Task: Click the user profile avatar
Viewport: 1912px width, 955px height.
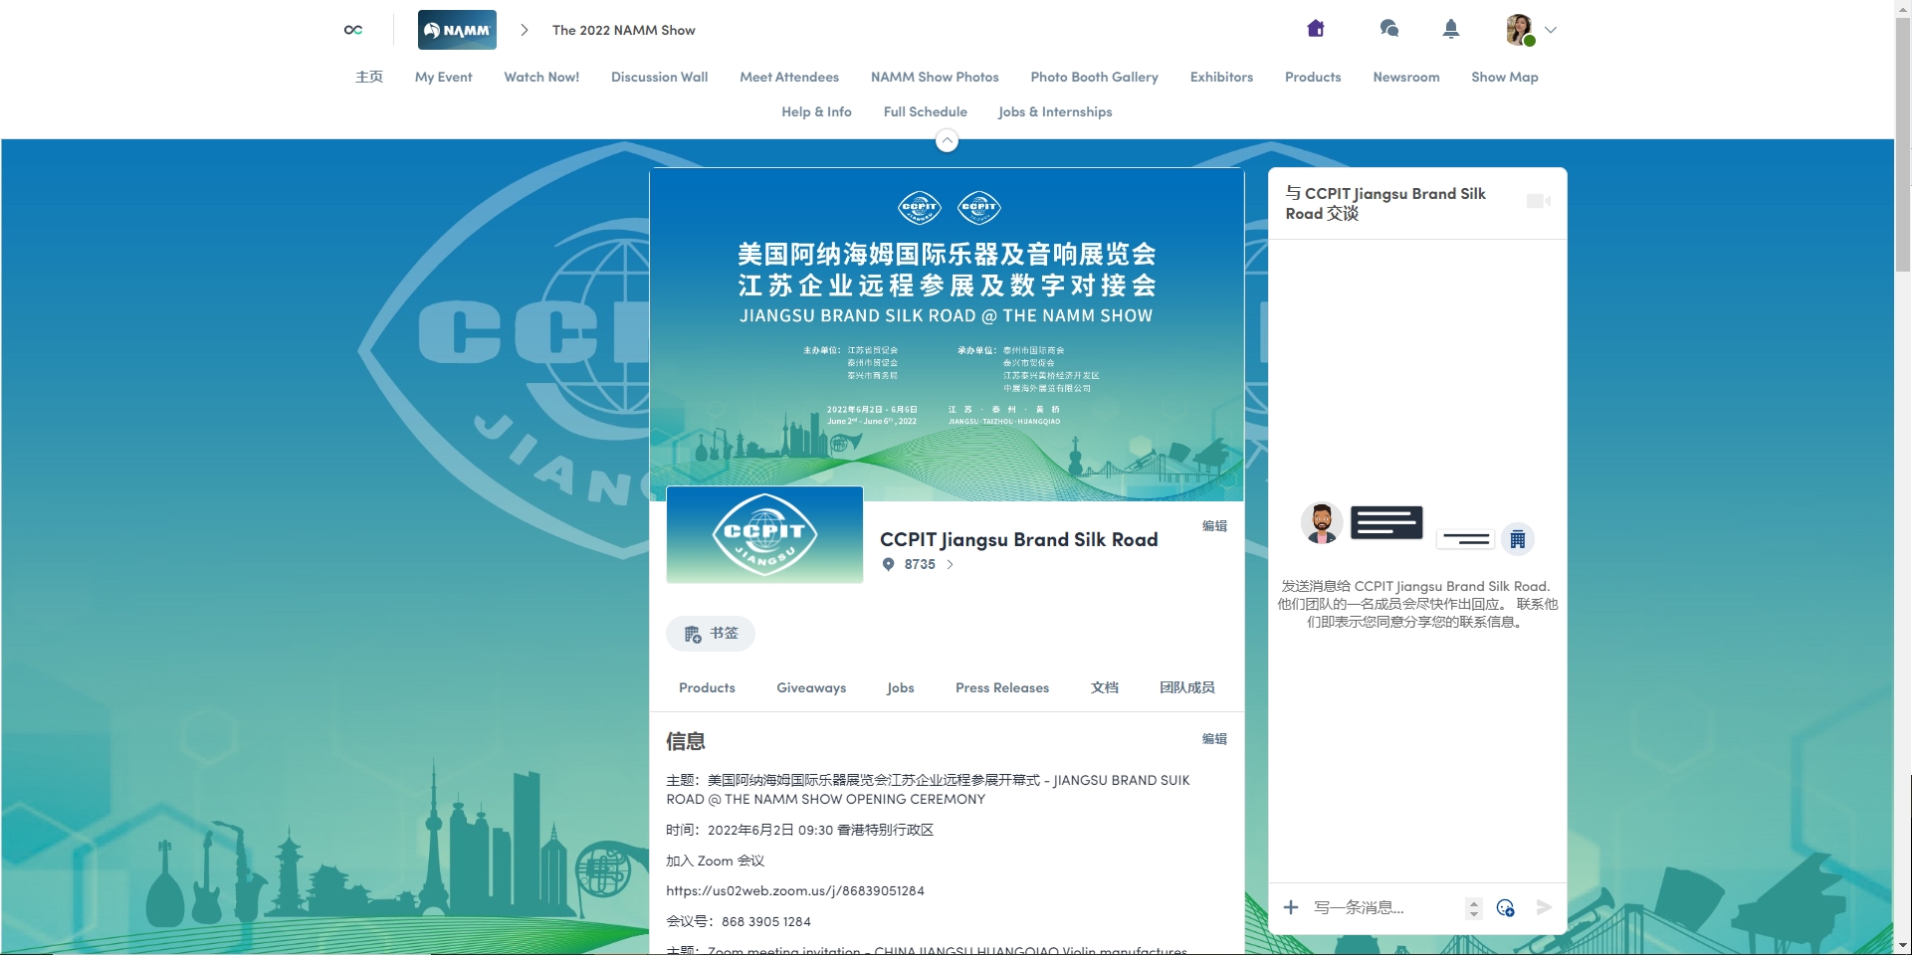Action: click(x=1520, y=30)
